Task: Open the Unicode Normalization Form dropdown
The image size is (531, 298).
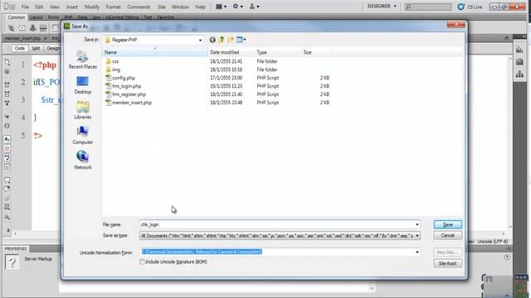Action: click(417, 252)
